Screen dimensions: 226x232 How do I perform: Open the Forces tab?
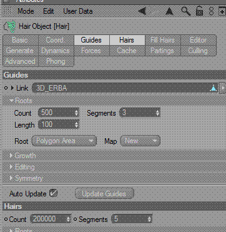tap(92, 51)
